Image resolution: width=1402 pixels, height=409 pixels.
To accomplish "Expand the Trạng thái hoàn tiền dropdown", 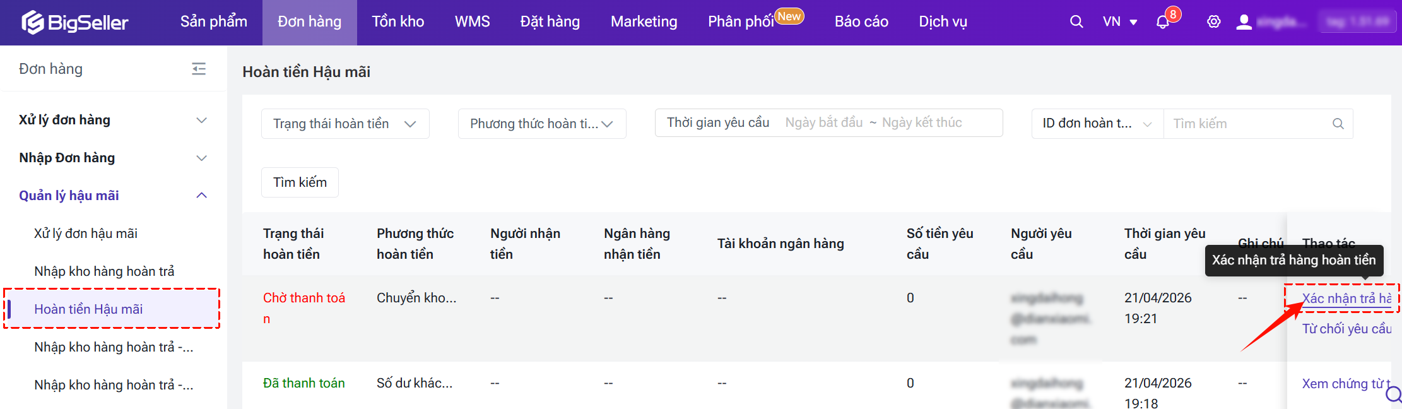I will (x=345, y=124).
